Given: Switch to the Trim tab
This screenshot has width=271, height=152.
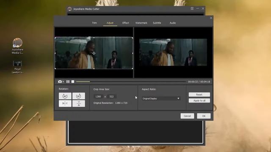Looking at the screenshot, I should coord(94,23).
